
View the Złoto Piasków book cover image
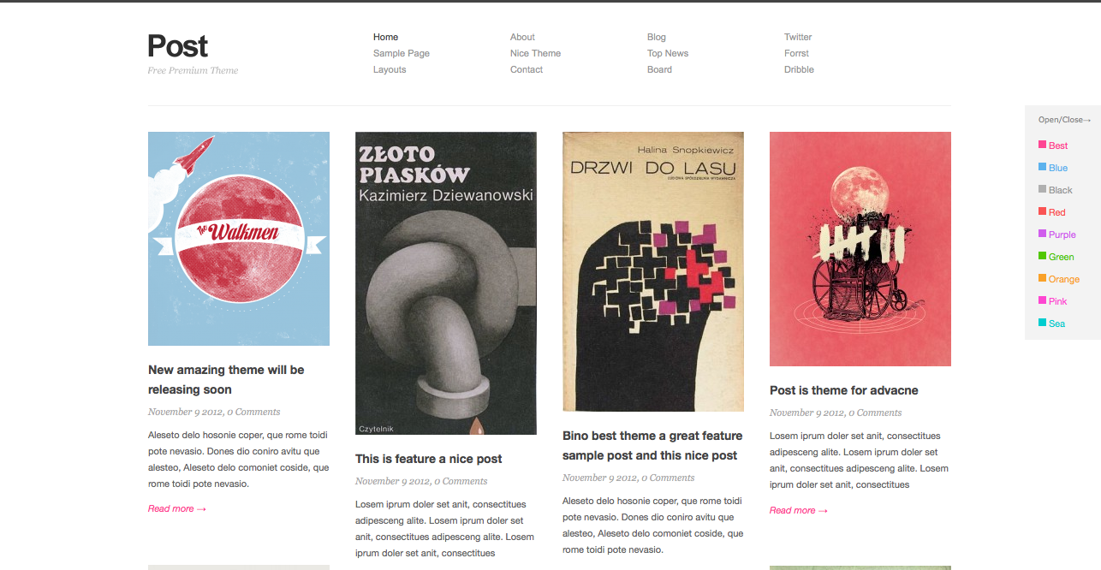click(446, 283)
